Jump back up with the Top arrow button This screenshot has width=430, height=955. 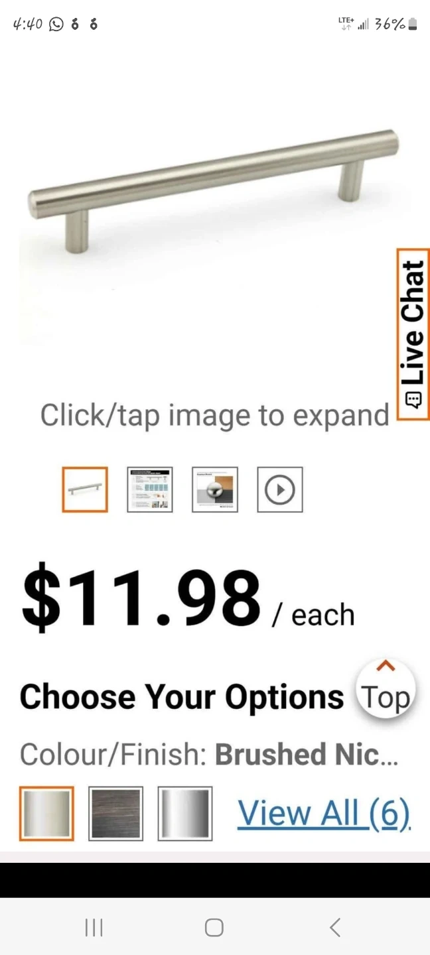click(386, 689)
